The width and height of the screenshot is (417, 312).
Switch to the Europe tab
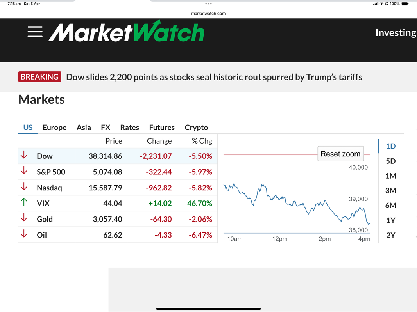coord(54,128)
